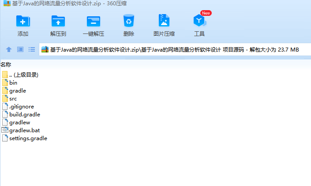This screenshot has width=311, height=186.
Task: Select the build.gradle file icon
Action: [5, 114]
